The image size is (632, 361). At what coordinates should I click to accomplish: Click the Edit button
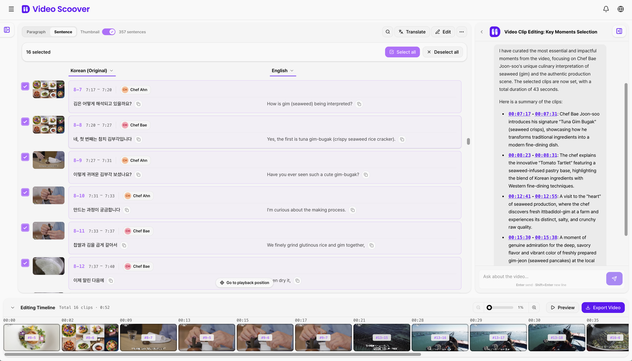[443, 32]
